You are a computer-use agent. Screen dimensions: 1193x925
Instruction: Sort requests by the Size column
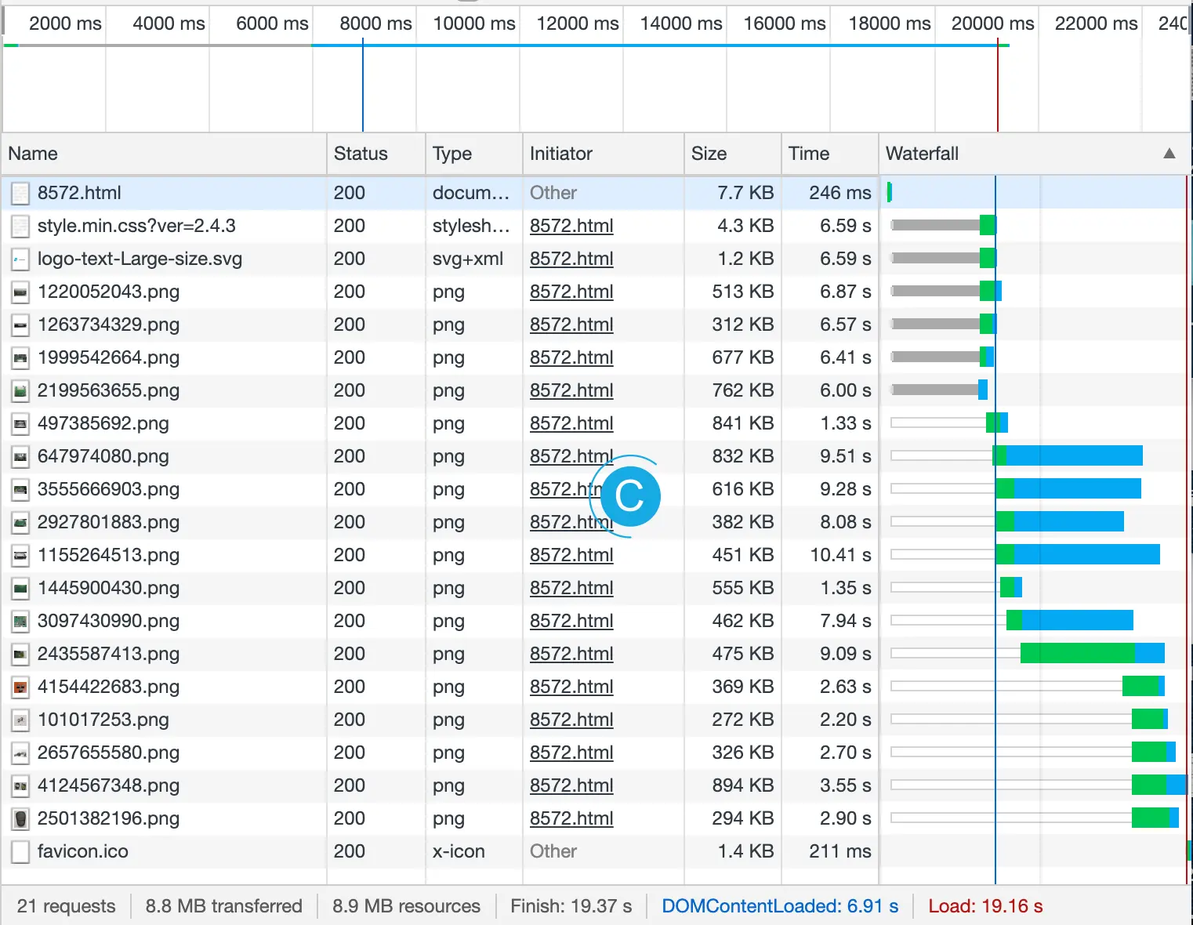[733, 154]
